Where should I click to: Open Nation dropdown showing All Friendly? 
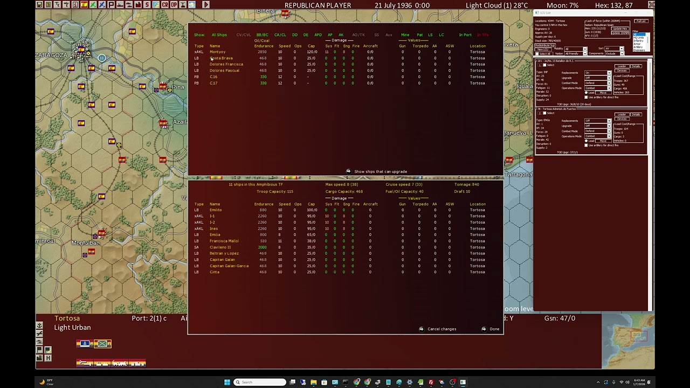click(x=576, y=53)
